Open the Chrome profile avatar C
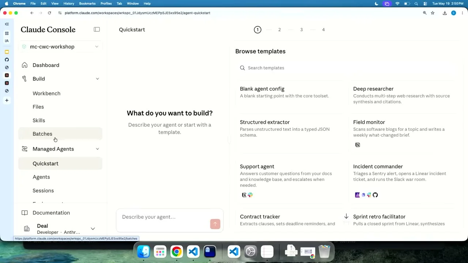This screenshot has height=263, width=468. [453, 13]
